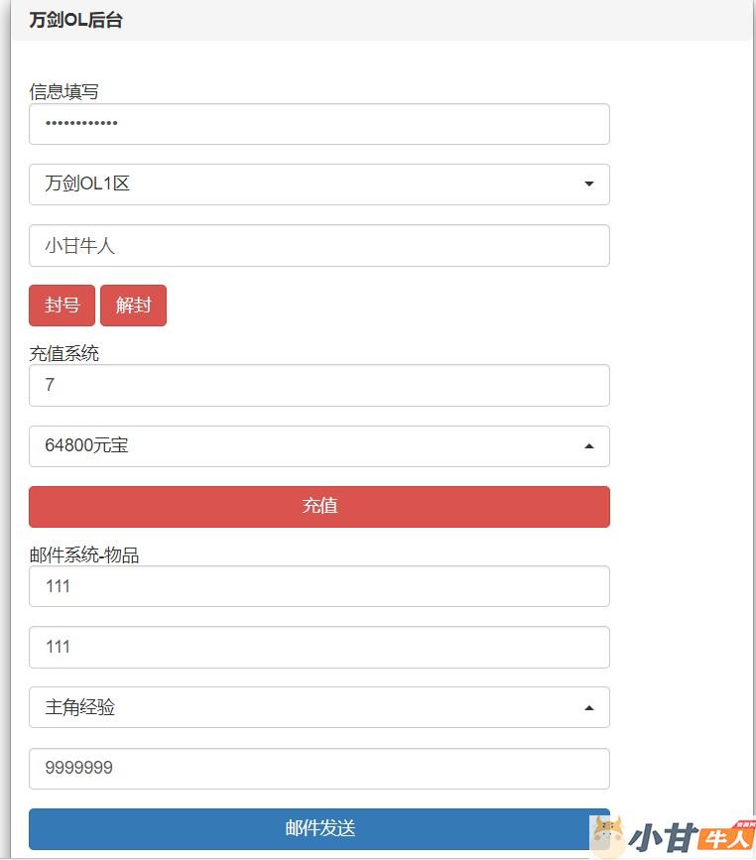
Task: Click the red 牛人 badge
Action: pyautogui.click(x=726, y=839)
